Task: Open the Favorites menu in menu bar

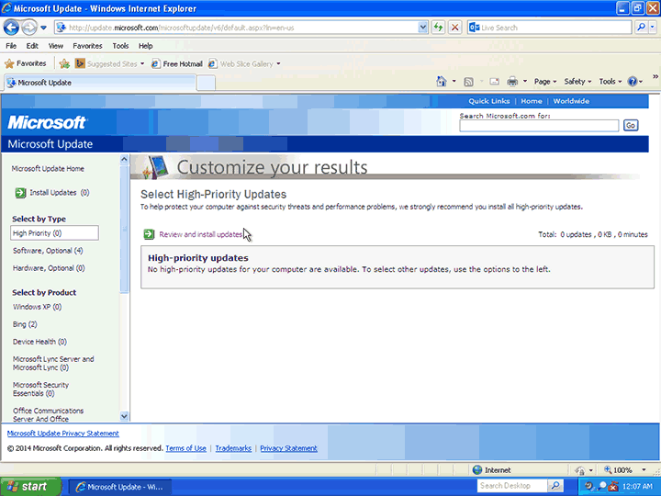Action: [87, 46]
